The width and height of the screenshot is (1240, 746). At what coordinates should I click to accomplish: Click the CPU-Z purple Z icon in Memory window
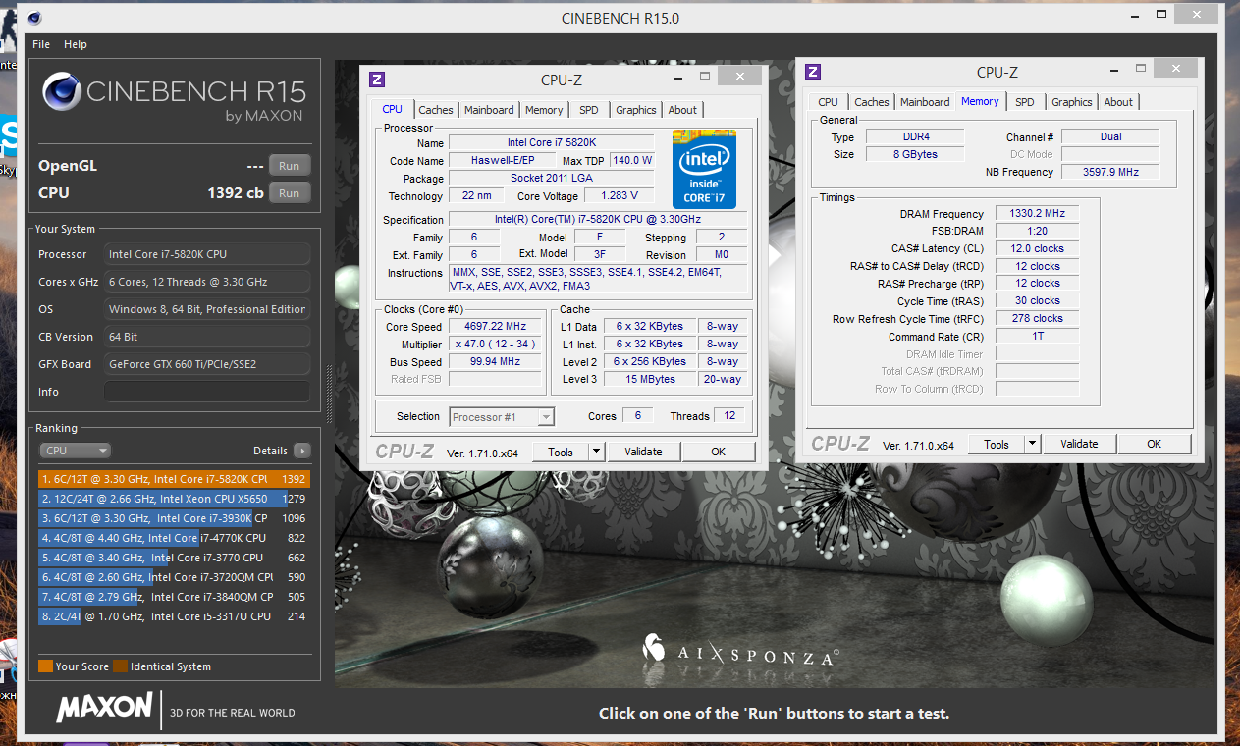click(x=813, y=72)
